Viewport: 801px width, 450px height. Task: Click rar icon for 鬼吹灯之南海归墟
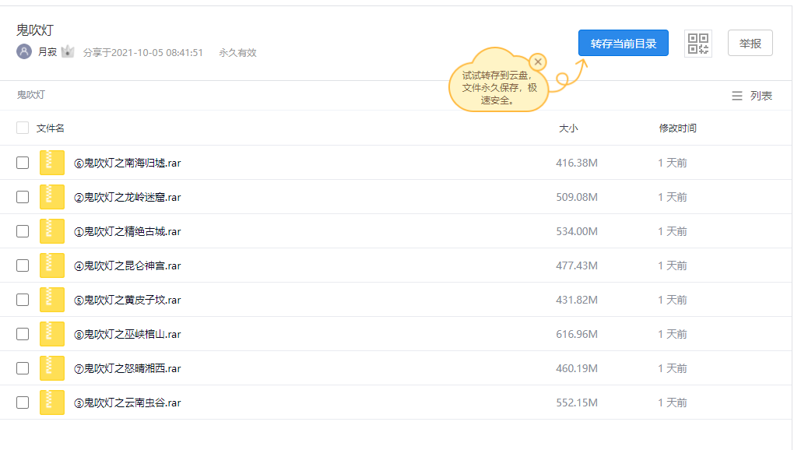(x=52, y=163)
